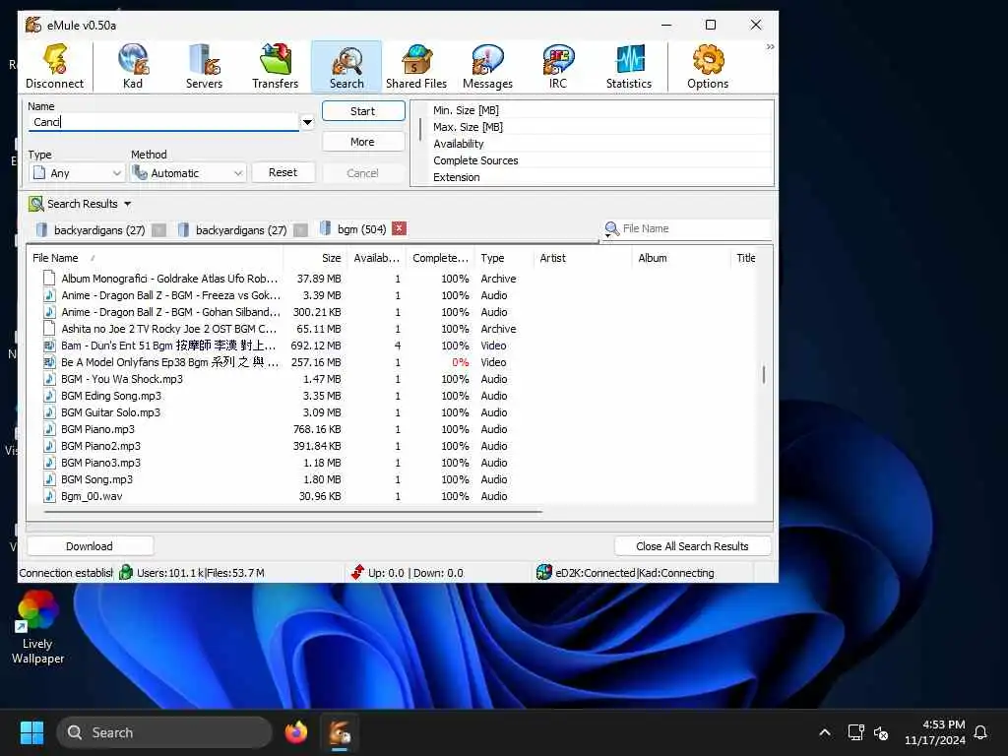1008x756 pixels.
Task: Click video icon for Bam - Dun's Ent 51
Action: pyautogui.click(x=49, y=346)
